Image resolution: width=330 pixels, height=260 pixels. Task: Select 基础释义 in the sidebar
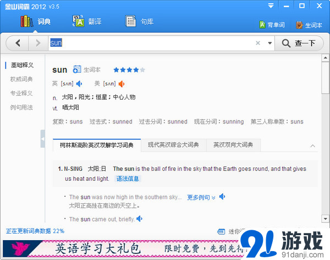pos(22,65)
